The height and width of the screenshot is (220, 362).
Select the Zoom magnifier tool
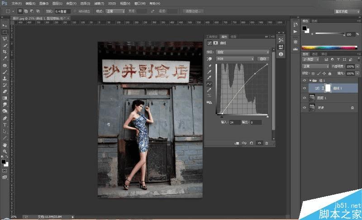pyautogui.click(x=5, y=151)
